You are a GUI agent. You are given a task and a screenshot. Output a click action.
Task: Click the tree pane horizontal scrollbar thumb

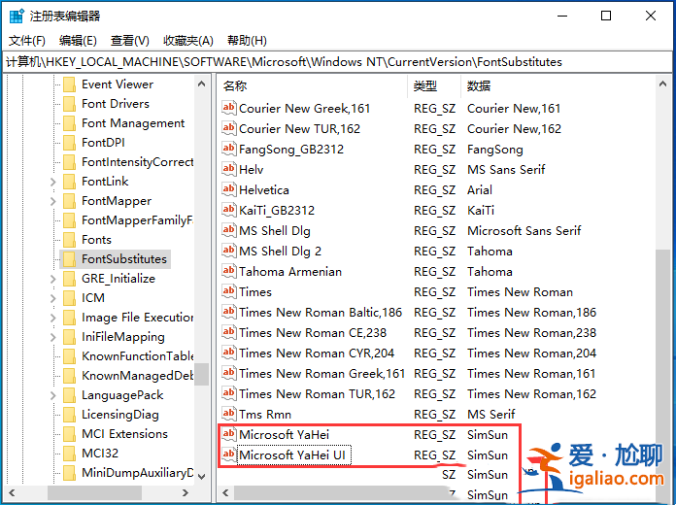pyautogui.click(x=94, y=492)
